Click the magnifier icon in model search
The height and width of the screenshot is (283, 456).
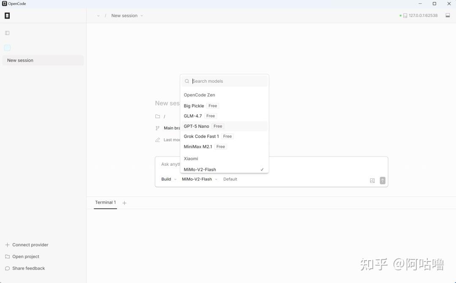187,81
